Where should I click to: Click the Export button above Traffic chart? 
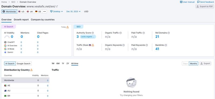(x=205, y=64)
